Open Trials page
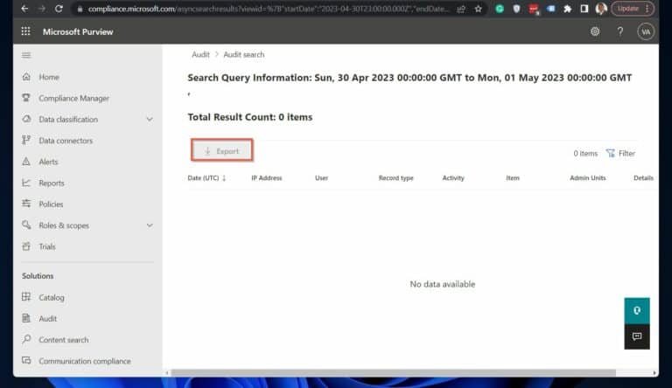The width and height of the screenshot is (672, 388). click(x=47, y=246)
